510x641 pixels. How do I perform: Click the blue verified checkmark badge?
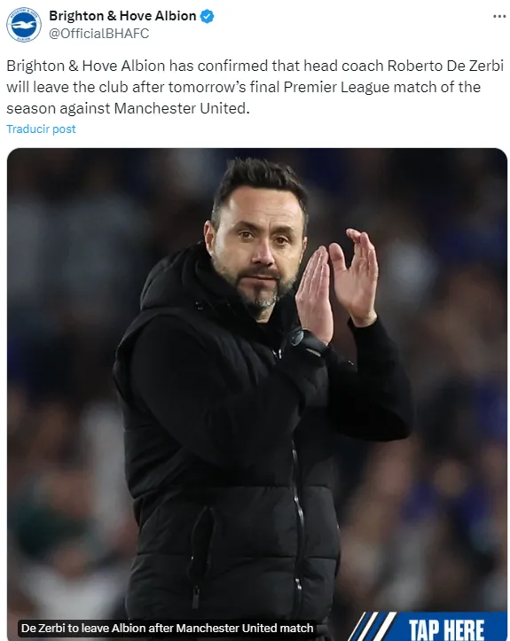pos(207,16)
